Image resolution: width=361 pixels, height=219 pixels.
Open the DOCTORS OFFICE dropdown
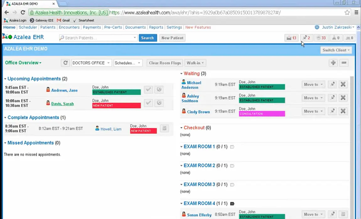pos(91,63)
